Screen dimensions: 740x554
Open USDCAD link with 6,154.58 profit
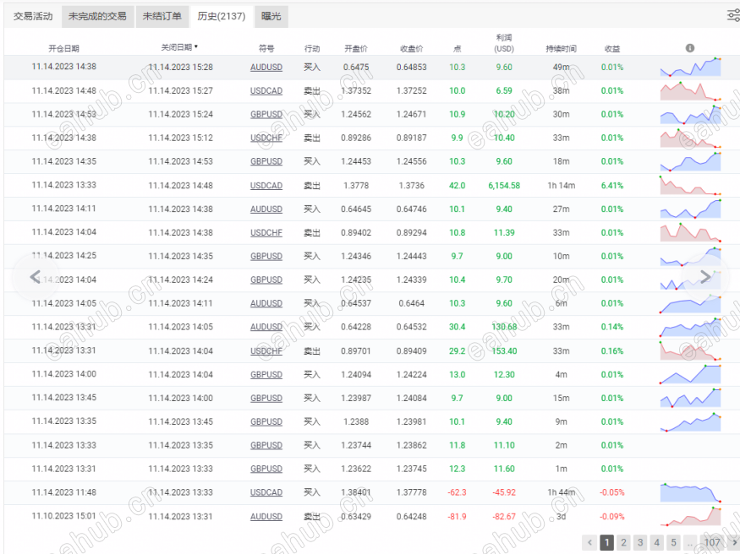coord(266,186)
